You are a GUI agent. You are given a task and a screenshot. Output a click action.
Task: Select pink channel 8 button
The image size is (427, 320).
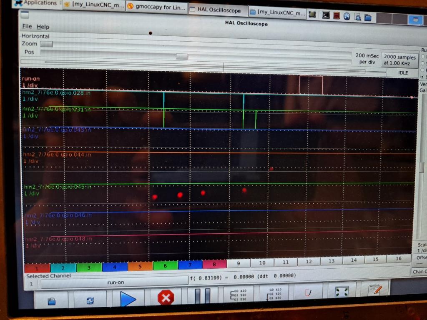point(214,264)
